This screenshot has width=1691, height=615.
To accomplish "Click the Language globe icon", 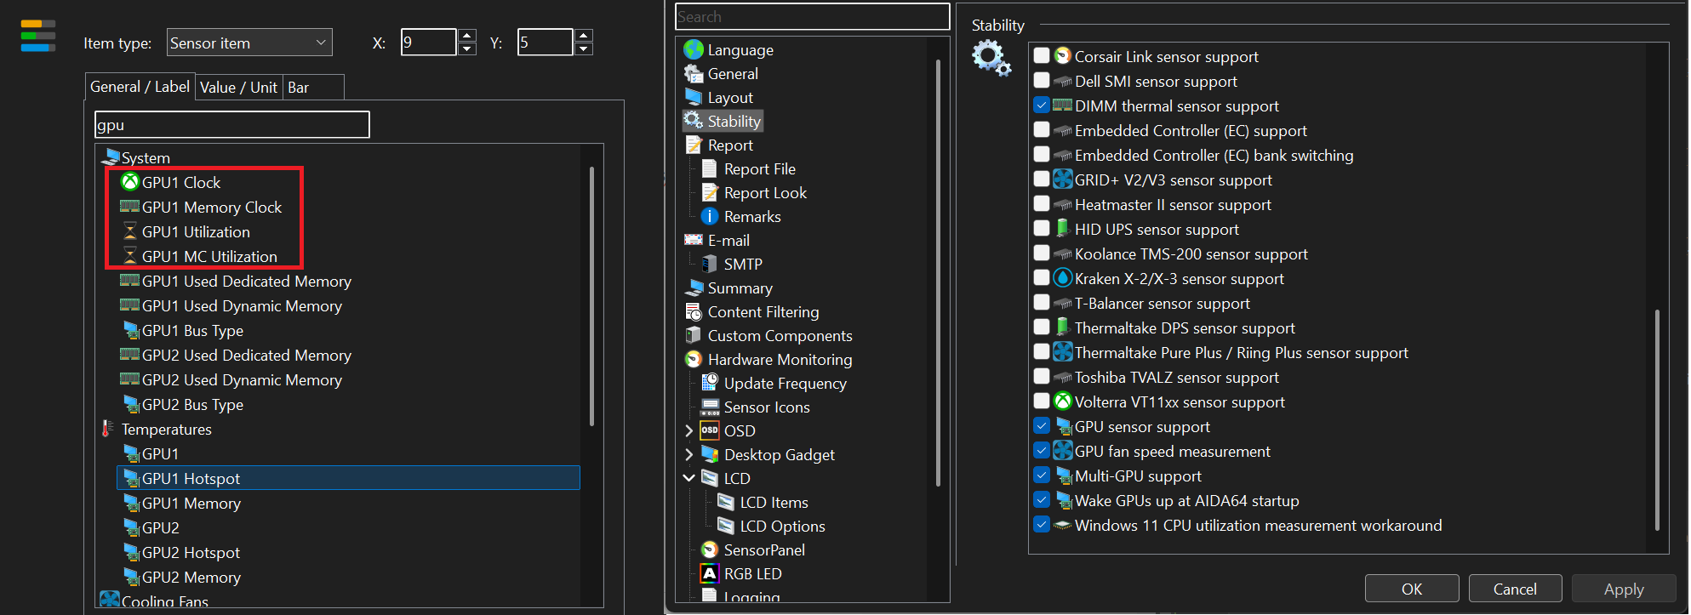I will point(694,49).
